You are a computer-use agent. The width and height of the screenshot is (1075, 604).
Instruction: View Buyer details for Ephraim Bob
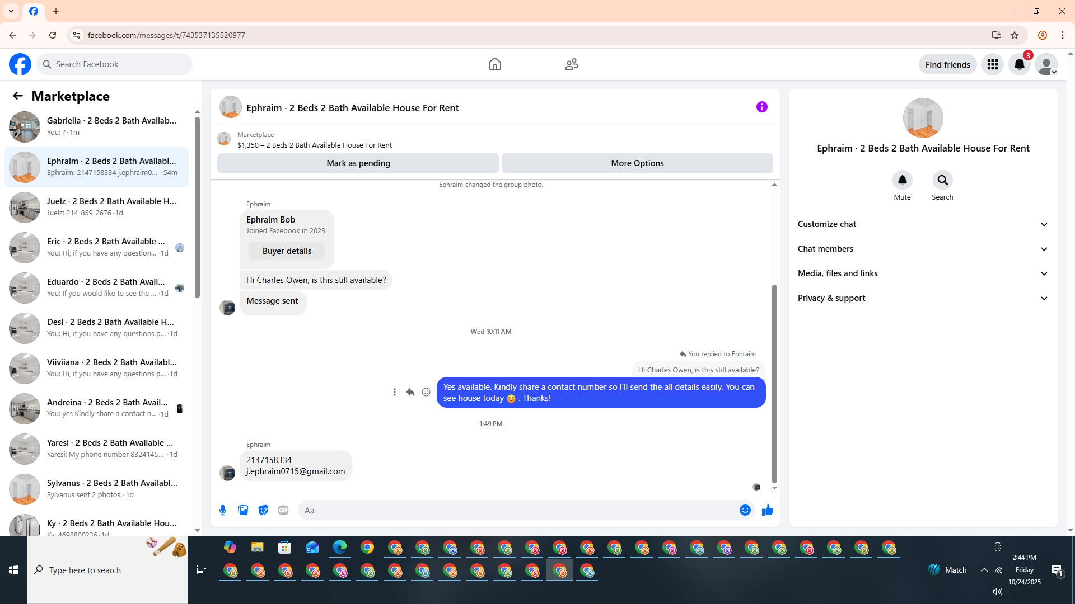click(287, 251)
